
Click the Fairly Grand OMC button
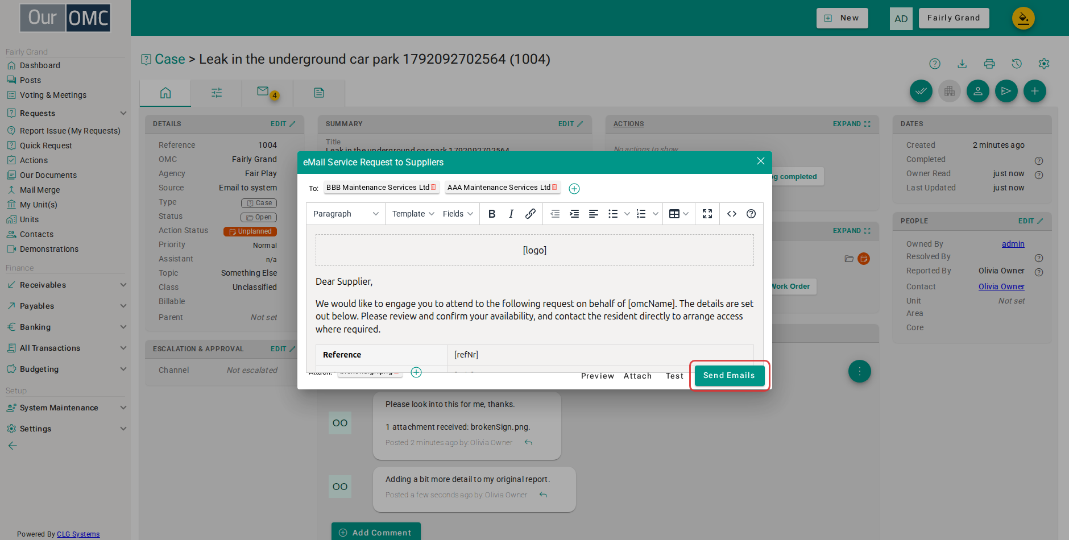954,18
